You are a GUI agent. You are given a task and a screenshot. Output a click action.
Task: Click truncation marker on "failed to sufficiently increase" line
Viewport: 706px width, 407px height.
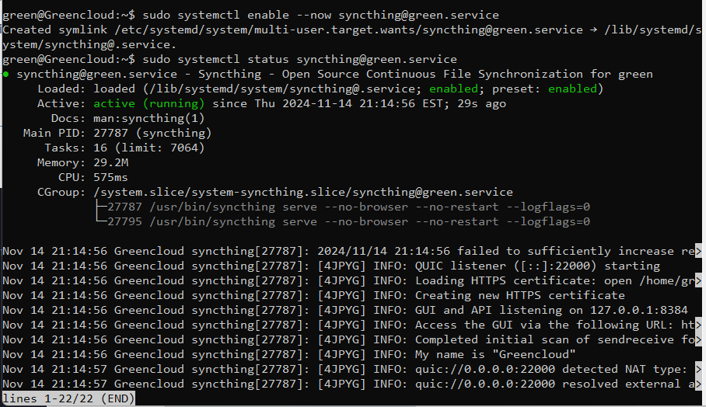click(698, 251)
